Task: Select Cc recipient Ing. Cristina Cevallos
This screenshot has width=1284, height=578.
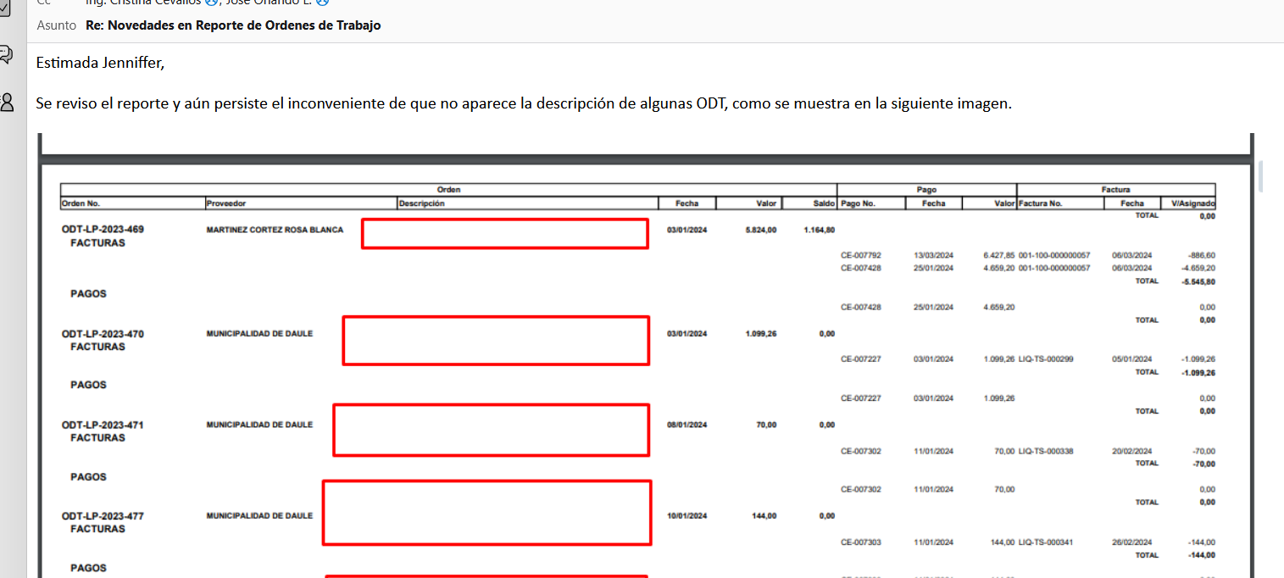Action: click(142, 3)
